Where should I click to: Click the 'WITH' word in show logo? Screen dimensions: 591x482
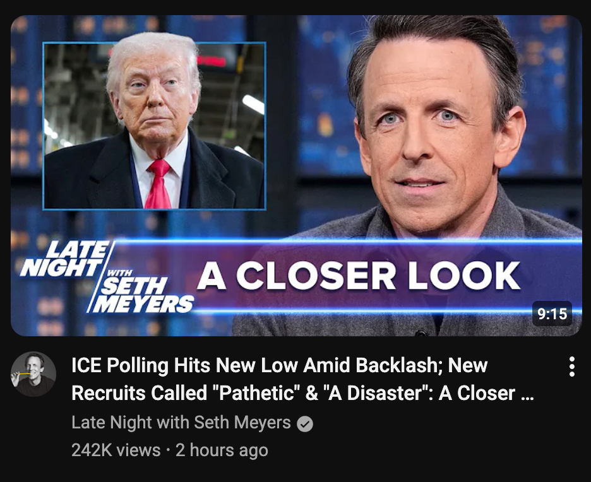pos(119,273)
